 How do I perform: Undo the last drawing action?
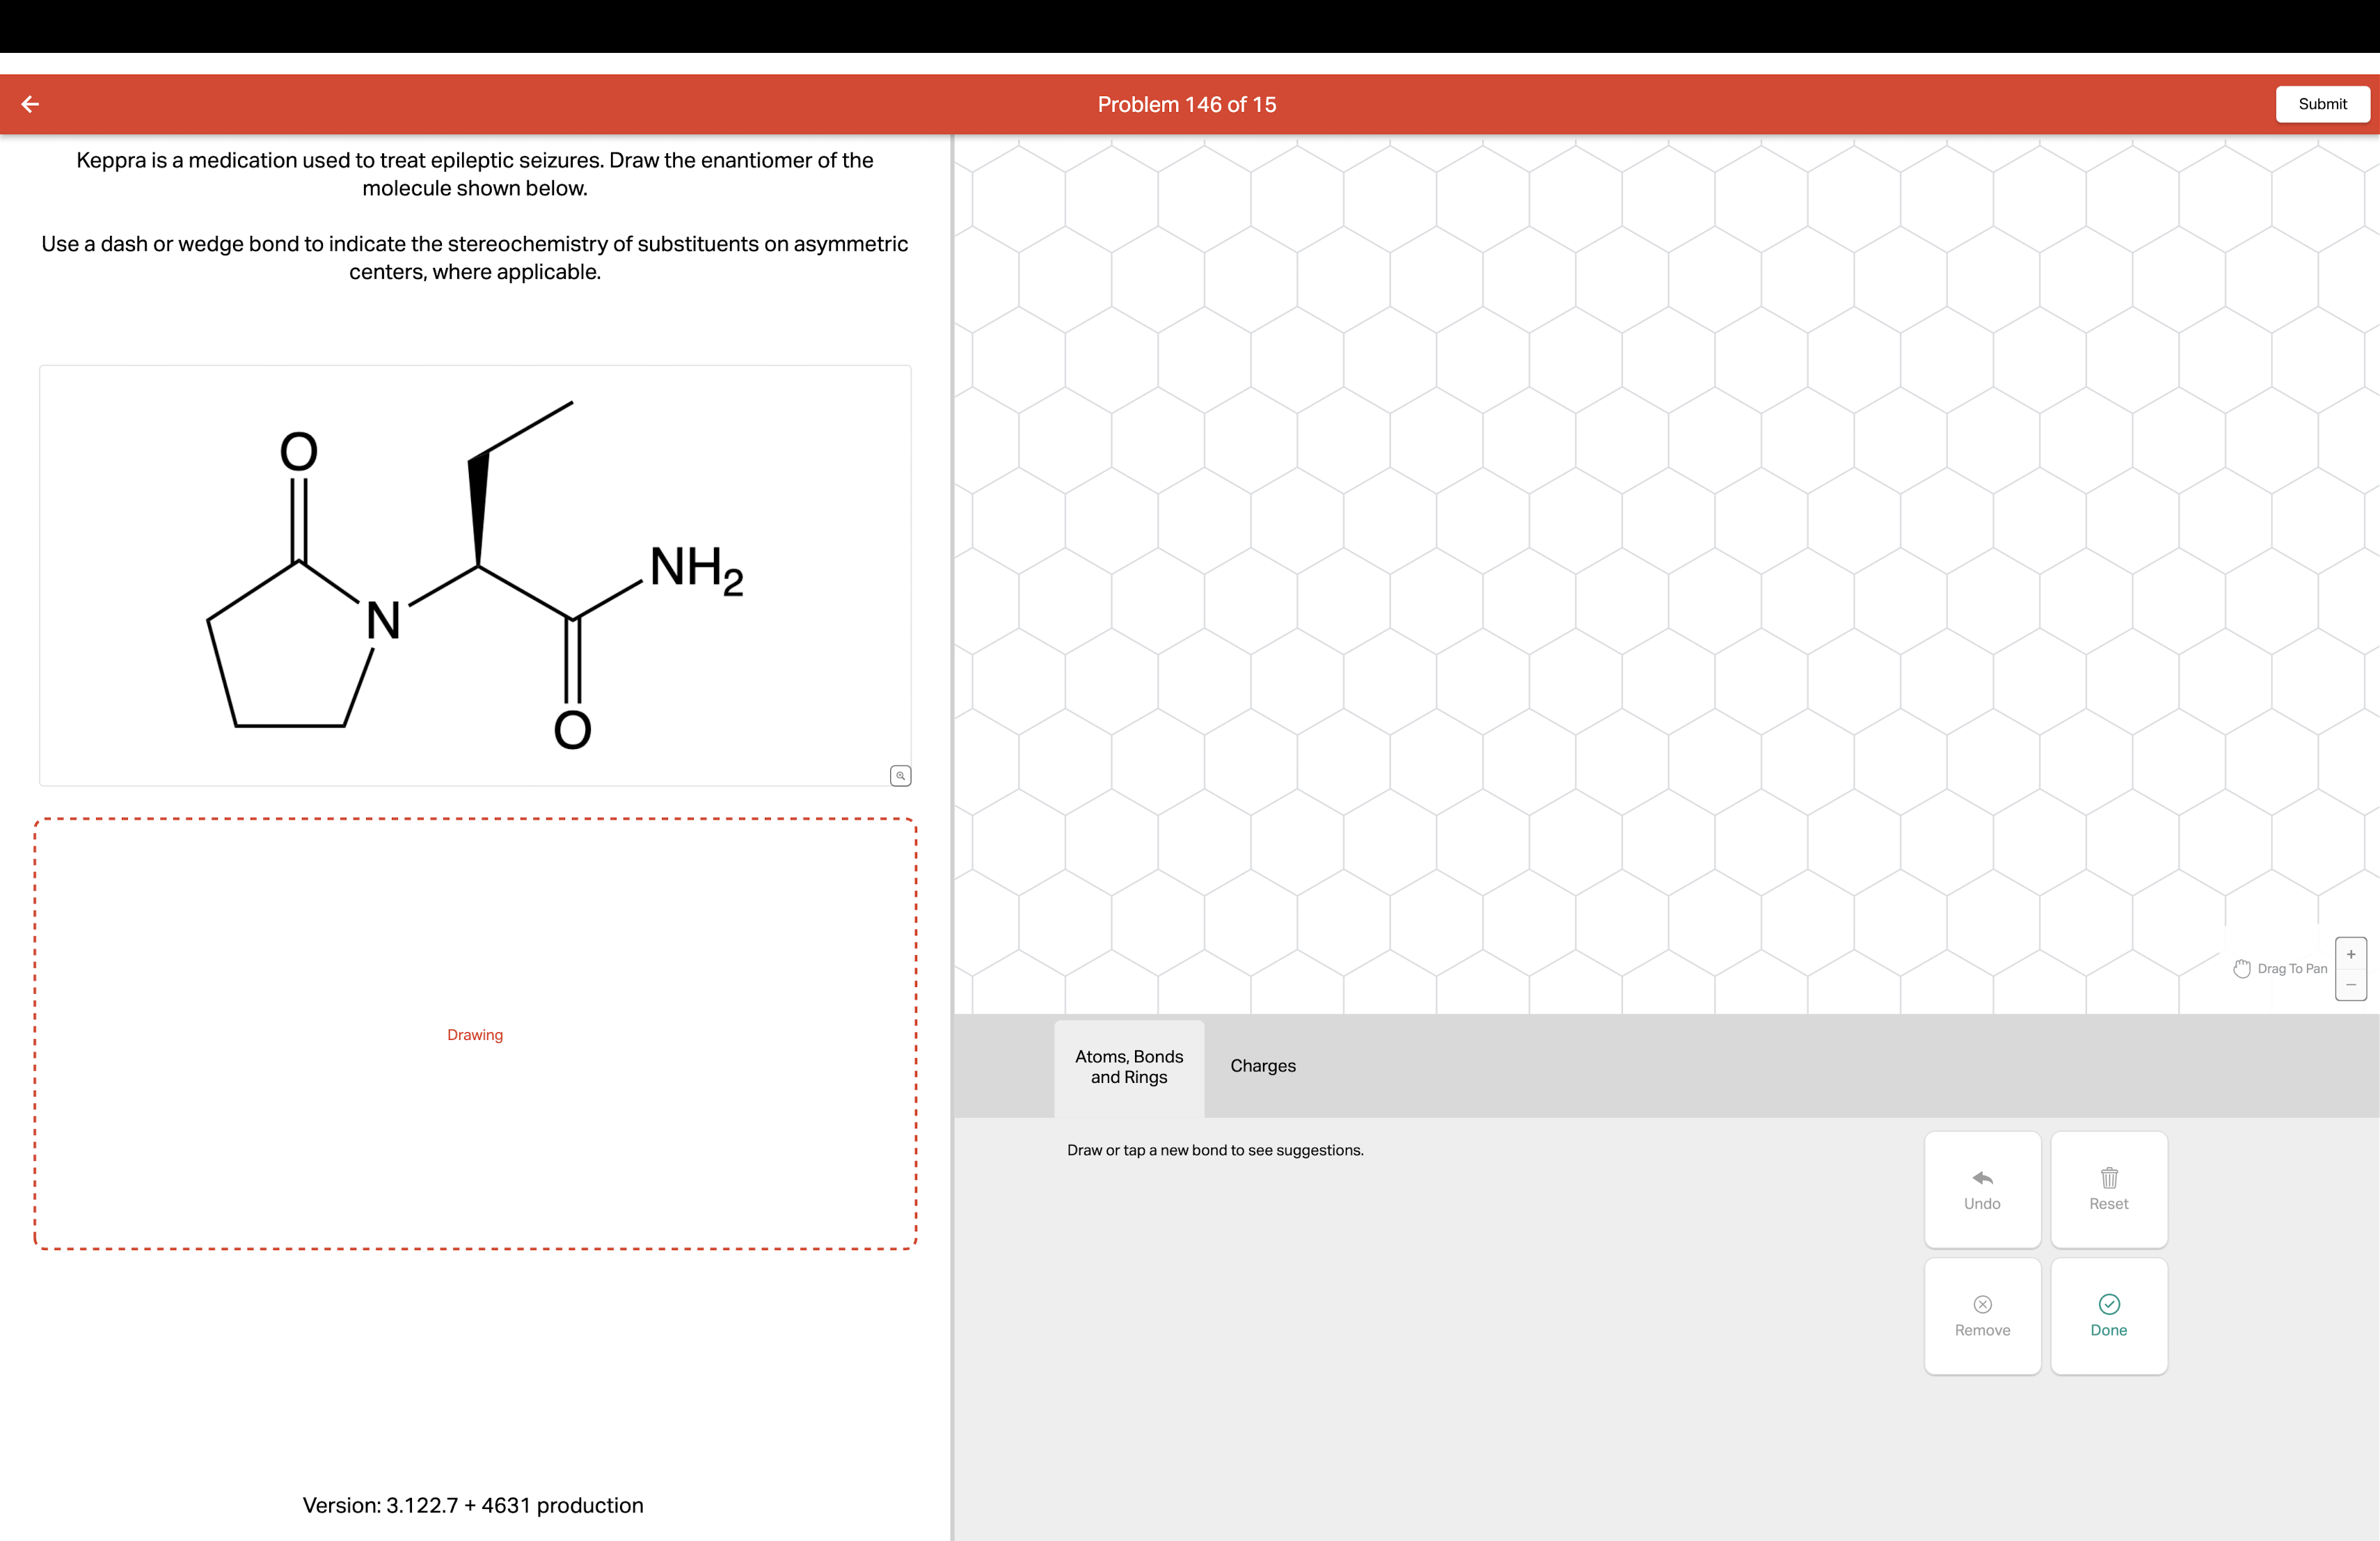1982,1189
